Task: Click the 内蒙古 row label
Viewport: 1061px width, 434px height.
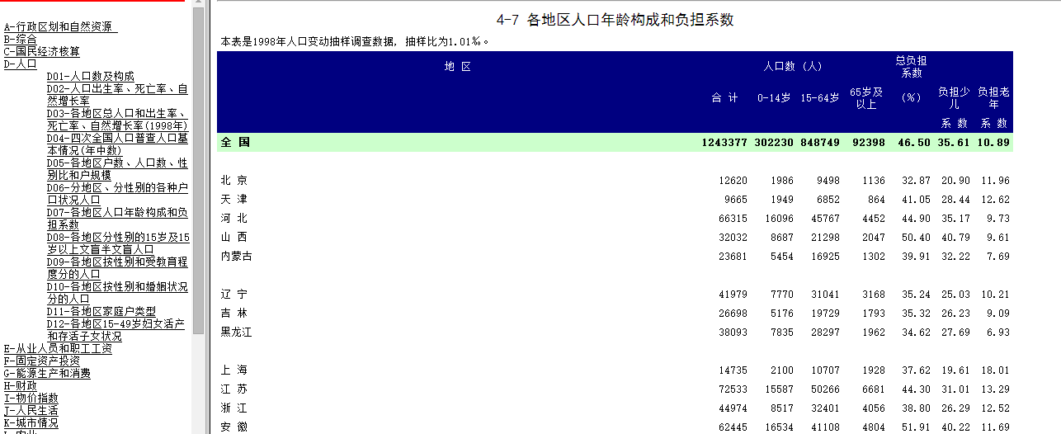Action: (236, 257)
